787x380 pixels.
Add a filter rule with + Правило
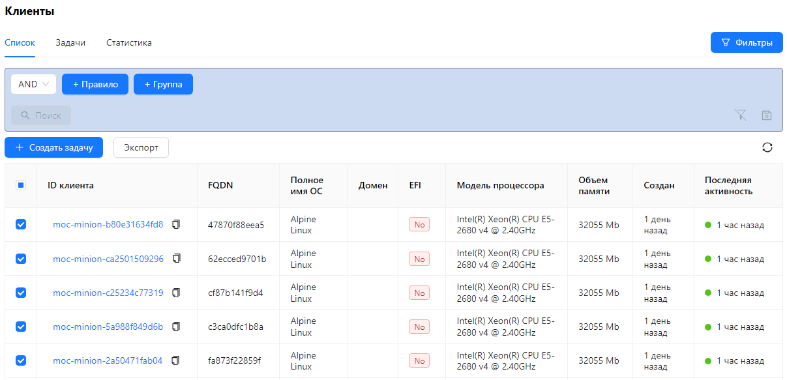point(95,84)
